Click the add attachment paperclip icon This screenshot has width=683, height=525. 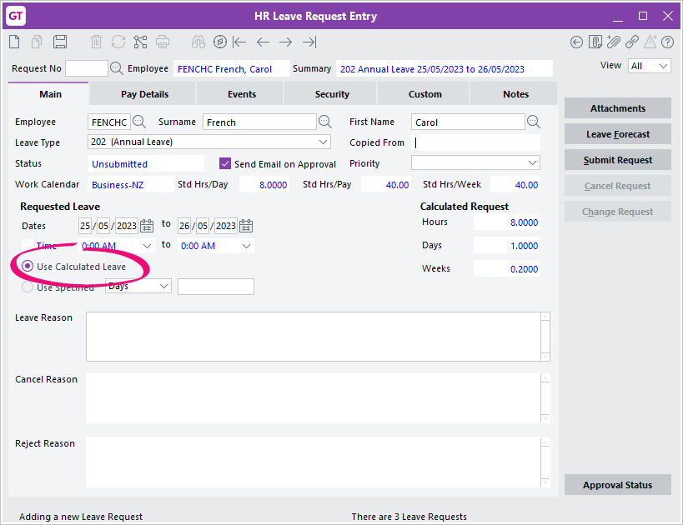coord(614,42)
